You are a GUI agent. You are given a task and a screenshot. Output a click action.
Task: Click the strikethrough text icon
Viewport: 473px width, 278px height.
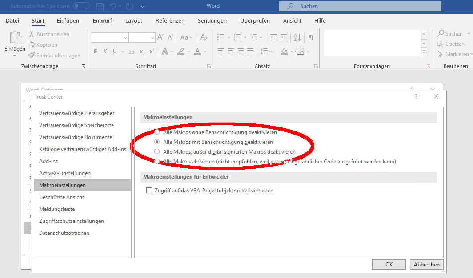pyautogui.click(x=131, y=52)
